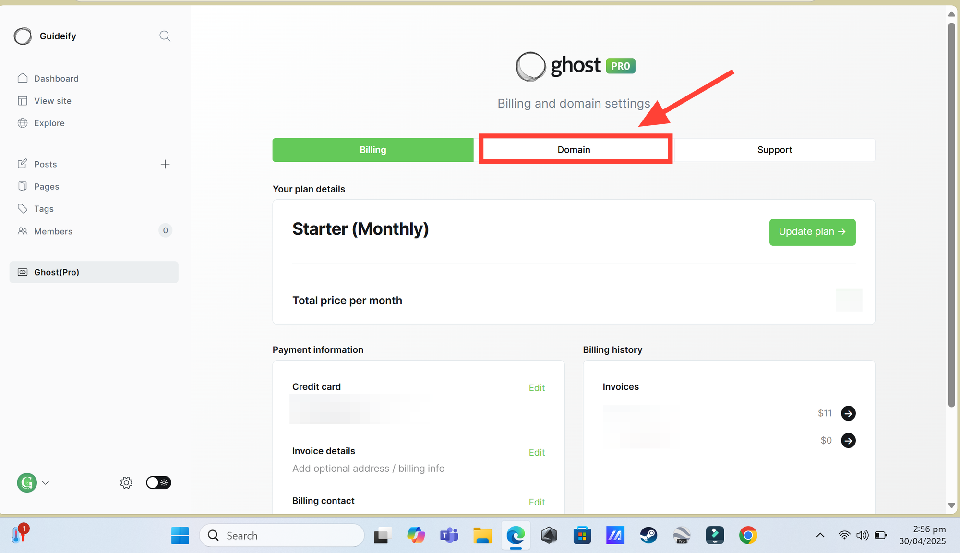960x553 pixels.
Task: Click the vertical scrollbar thumb
Action: point(951,215)
